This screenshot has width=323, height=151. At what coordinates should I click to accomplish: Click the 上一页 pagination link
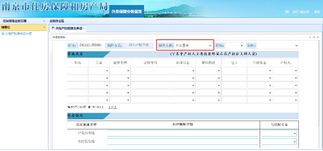pyautogui.click(x=112, y=107)
